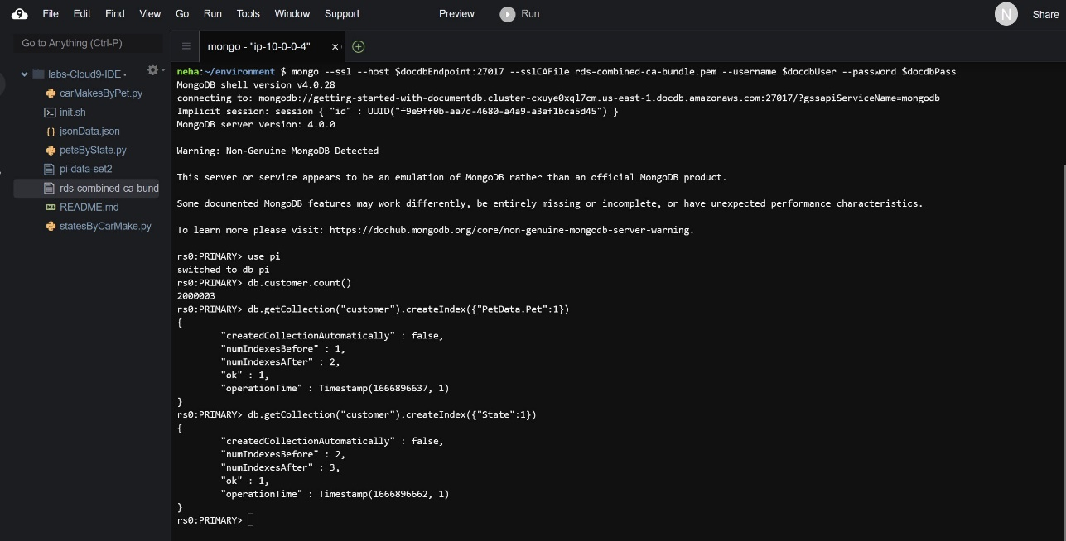Click the markdown icon of README.md
Screen dimensions: 1066x541
pyautogui.click(x=51, y=208)
